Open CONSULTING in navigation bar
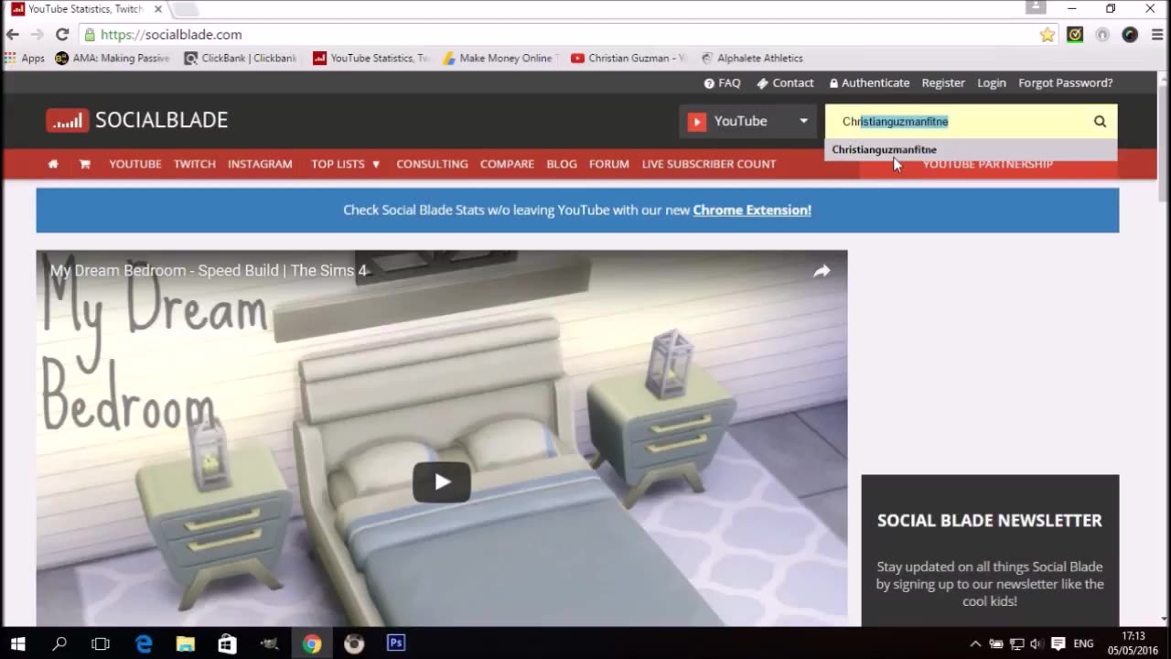The image size is (1171, 659). point(432,164)
